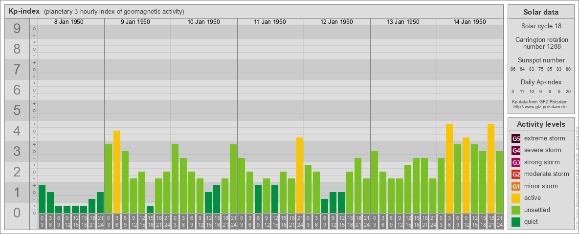The image size is (579, 234).
Task: Open the gfz-potsdam.de link
Action: pos(540,106)
